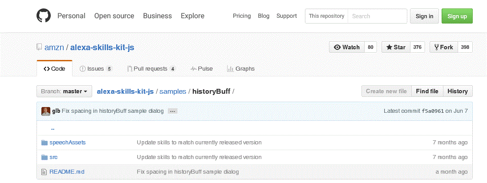Open the Open source menu item
The height and width of the screenshot is (183, 487).
(x=114, y=16)
